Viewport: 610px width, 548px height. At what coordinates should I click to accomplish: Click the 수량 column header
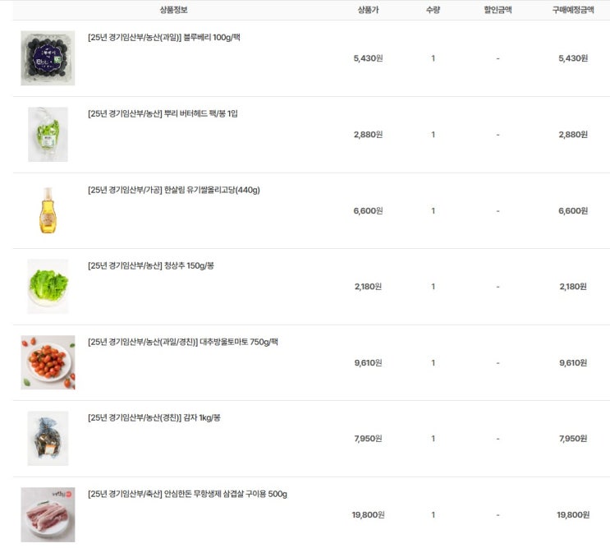coord(433,10)
